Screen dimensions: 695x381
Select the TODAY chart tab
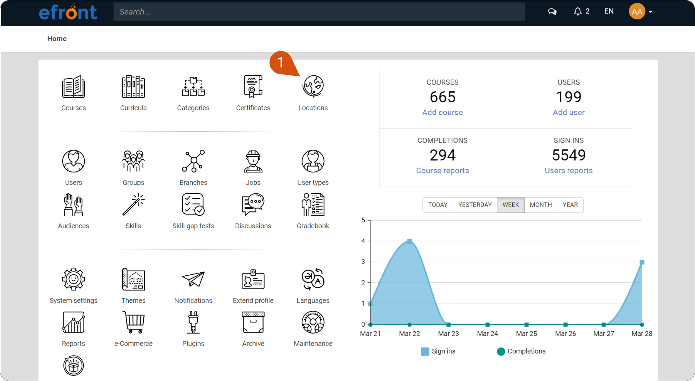click(x=437, y=205)
